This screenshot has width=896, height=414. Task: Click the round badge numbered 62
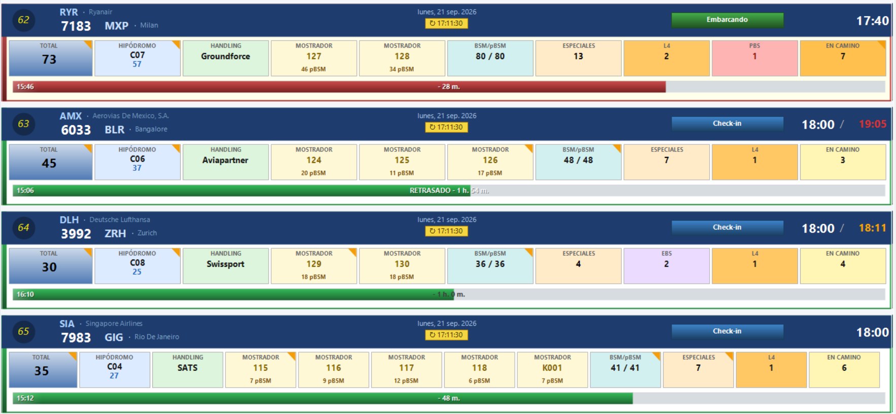pos(23,20)
